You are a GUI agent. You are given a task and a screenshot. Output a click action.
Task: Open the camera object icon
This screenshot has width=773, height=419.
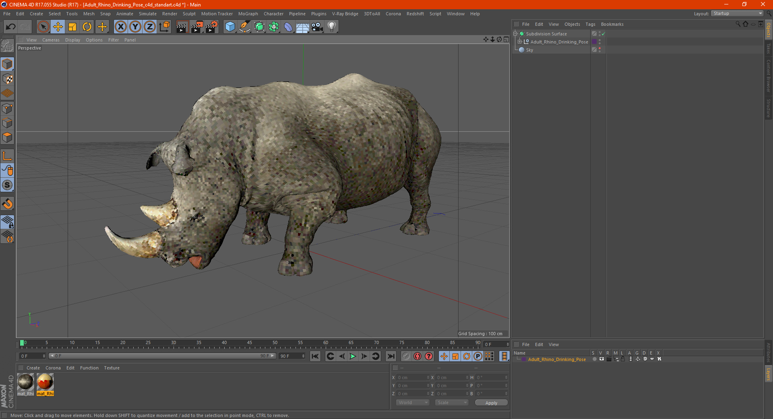coord(317,27)
